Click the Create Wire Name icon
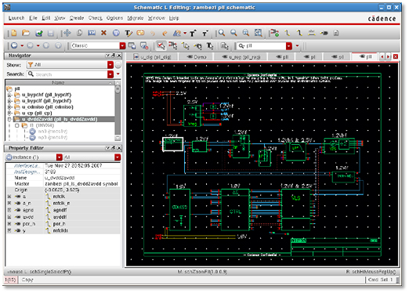 (x=311, y=33)
